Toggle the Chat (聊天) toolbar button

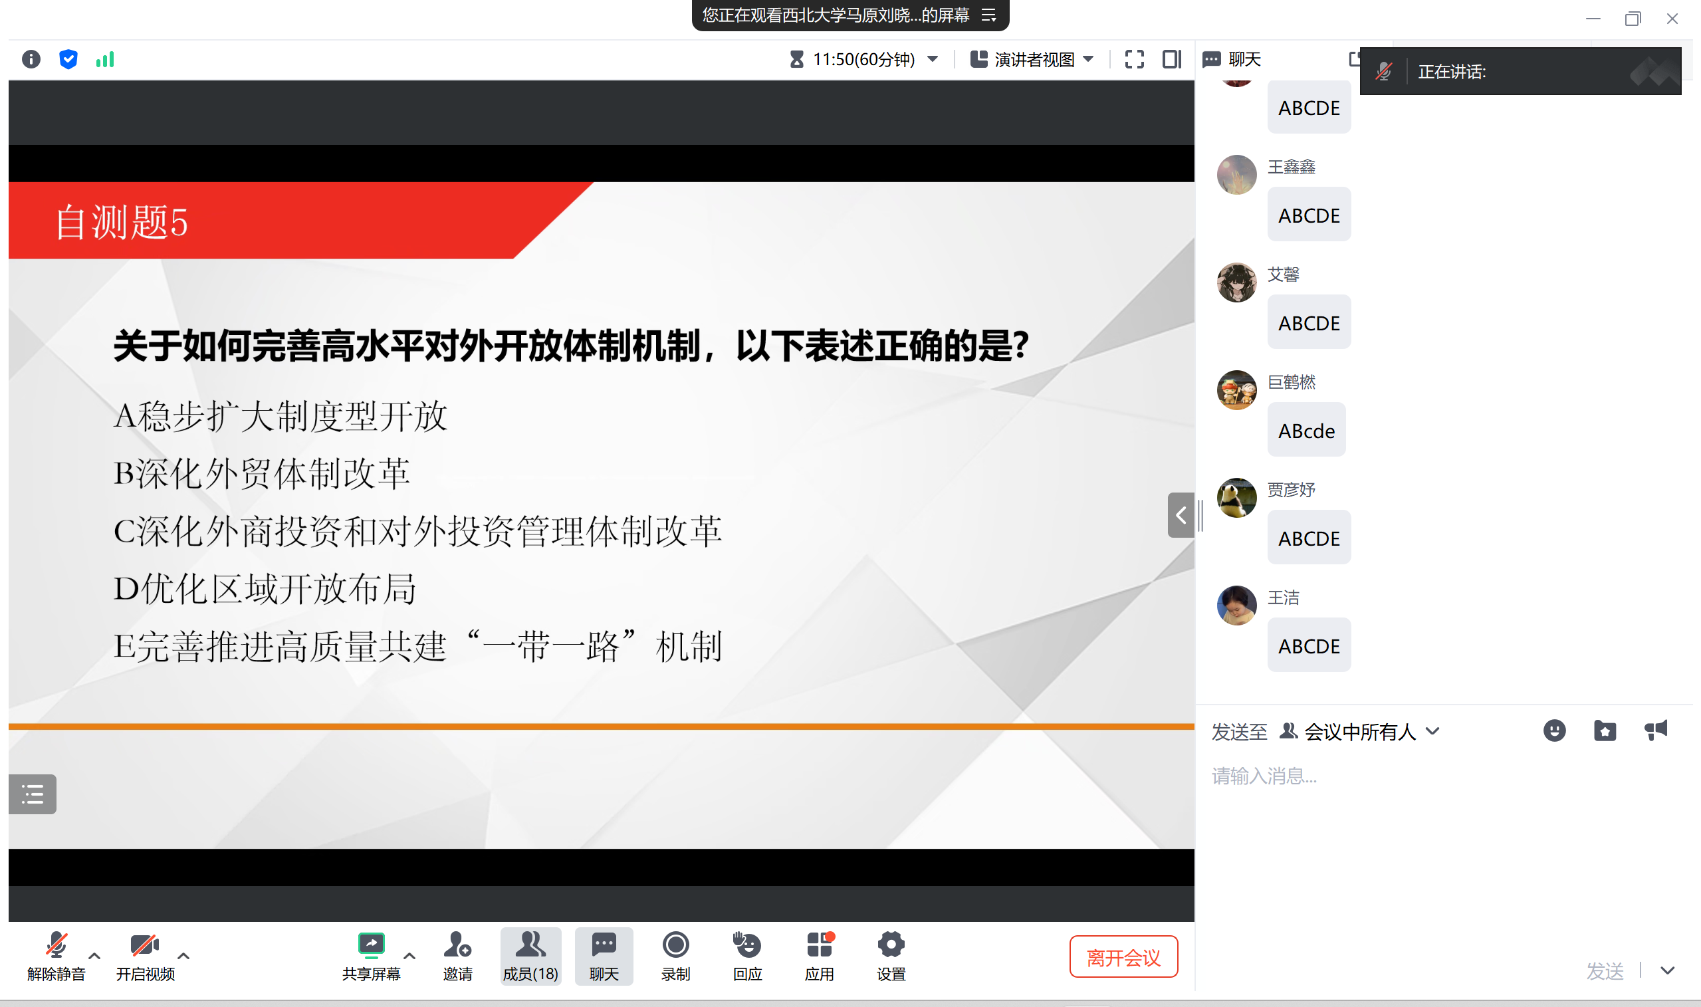click(603, 955)
